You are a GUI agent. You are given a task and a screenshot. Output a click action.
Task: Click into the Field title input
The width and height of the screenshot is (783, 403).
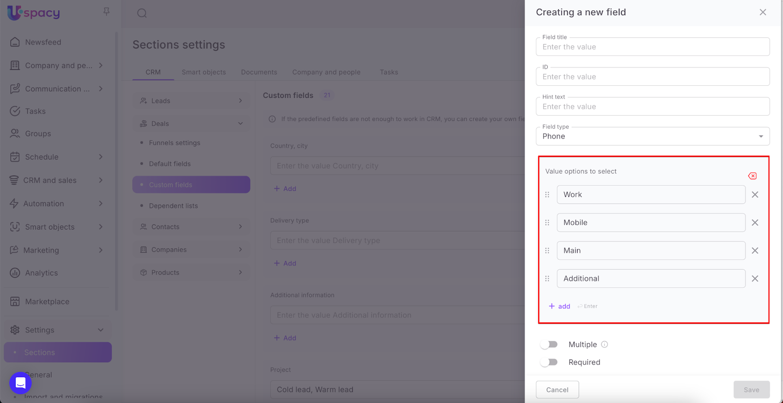(652, 47)
